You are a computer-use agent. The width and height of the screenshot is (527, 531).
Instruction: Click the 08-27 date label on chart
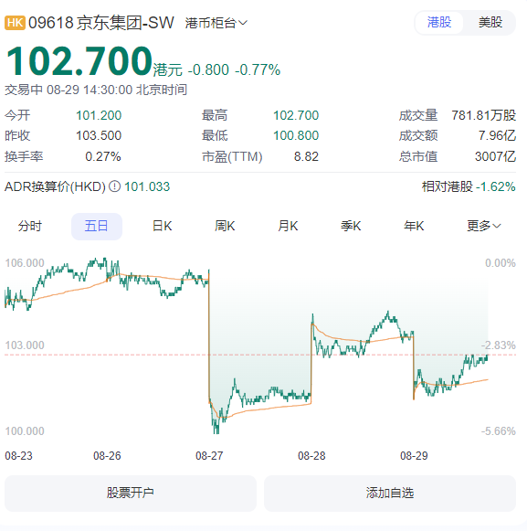(x=209, y=456)
